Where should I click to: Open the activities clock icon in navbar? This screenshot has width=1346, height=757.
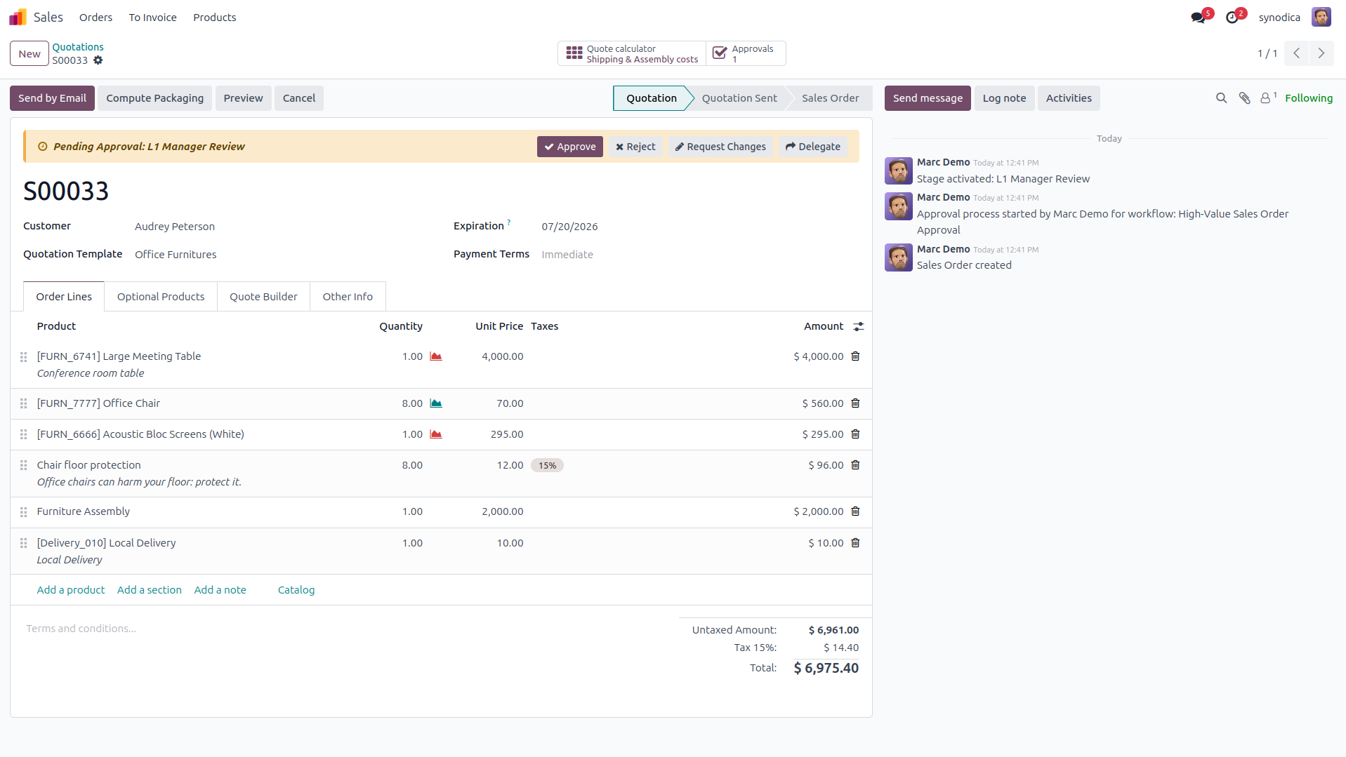tap(1232, 18)
